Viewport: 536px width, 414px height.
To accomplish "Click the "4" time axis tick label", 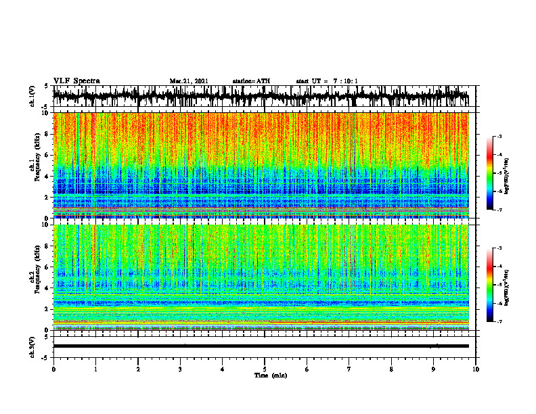I will pyautogui.click(x=223, y=369).
